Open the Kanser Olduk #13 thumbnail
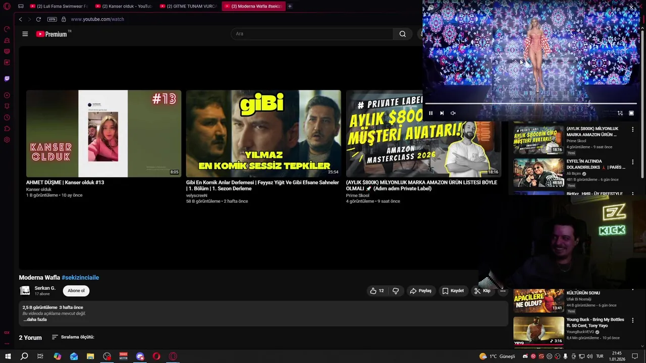This screenshot has width=646, height=363. 103,134
